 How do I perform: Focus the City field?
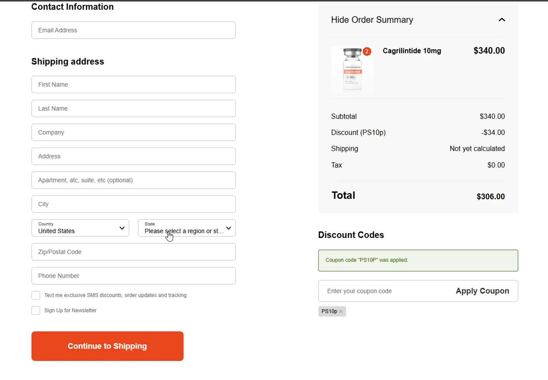[x=133, y=204]
